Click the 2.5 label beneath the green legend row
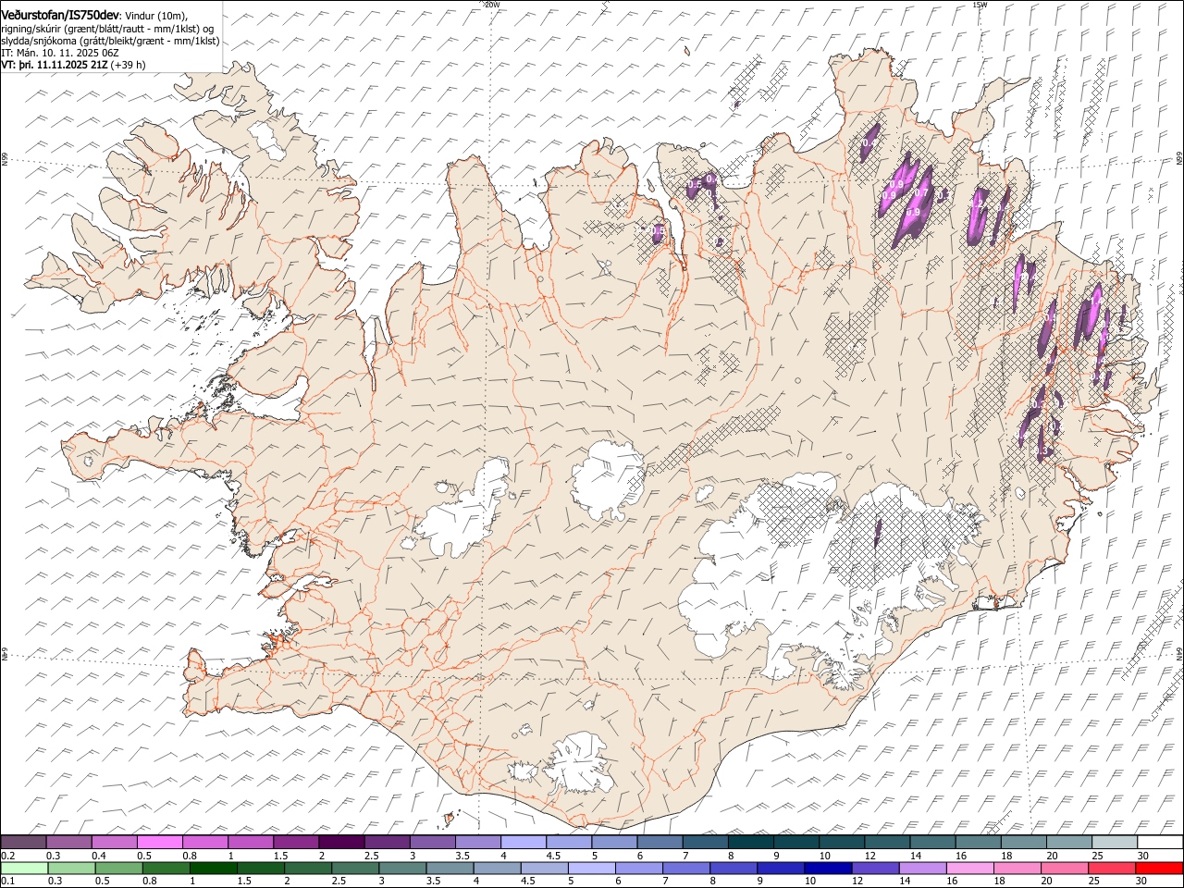Viewport: 1184px width, 888px height. tap(339, 881)
